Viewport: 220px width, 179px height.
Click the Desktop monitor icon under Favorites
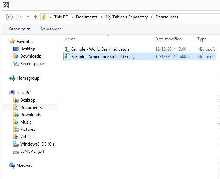(16, 49)
